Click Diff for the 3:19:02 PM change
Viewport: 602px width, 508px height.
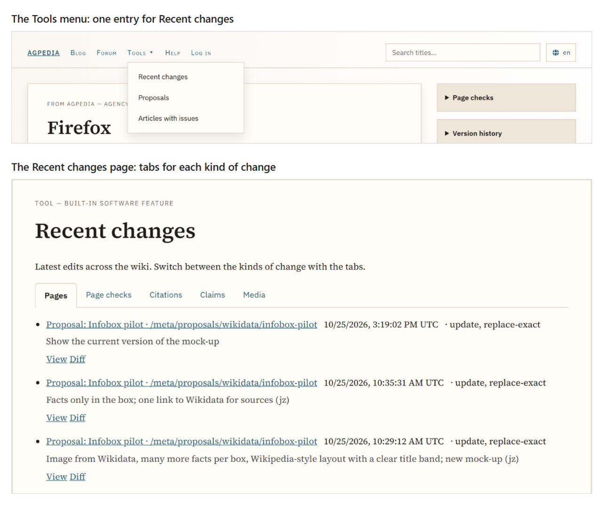pyautogui.click(x=78, y=359)
